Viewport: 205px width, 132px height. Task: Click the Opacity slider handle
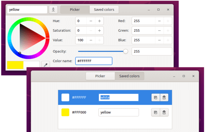[x=125, y=51]
